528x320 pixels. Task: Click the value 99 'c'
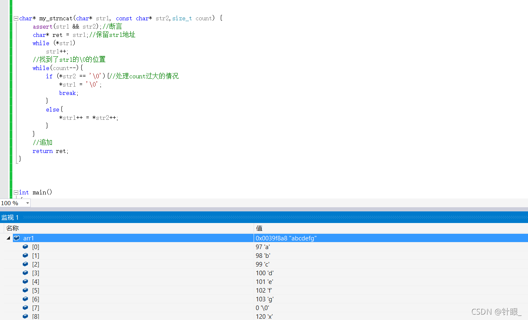point(263,264)
